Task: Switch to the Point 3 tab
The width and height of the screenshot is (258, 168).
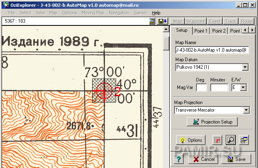Action: pos(235,31)
